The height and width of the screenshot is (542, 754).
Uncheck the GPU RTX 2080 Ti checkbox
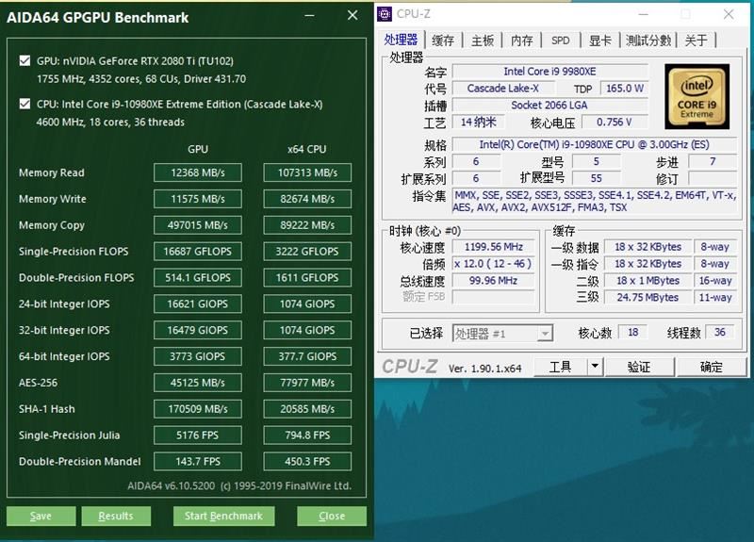25,61
